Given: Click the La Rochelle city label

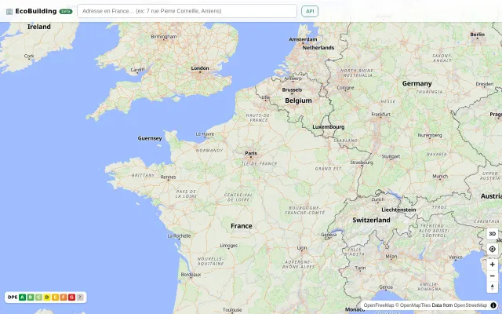Looking at the screenshot, I should [x=180, y=235].
